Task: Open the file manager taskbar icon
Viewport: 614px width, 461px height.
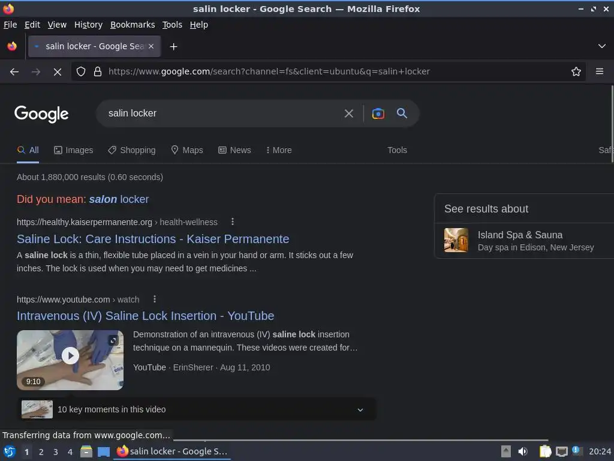Action: 86,451
